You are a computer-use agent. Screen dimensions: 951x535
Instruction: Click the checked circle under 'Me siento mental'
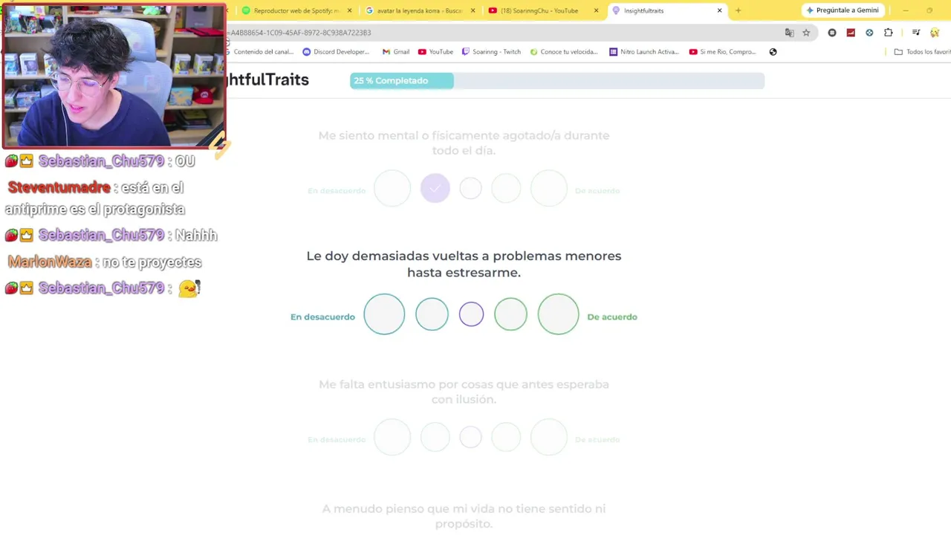click(x=435, y=189)
